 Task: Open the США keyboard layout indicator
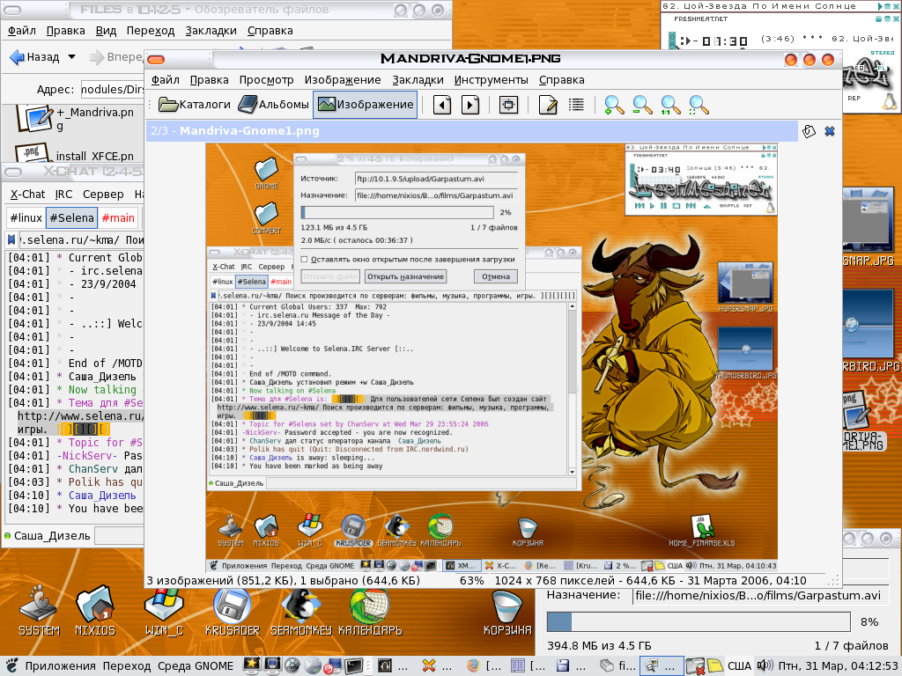739,665
